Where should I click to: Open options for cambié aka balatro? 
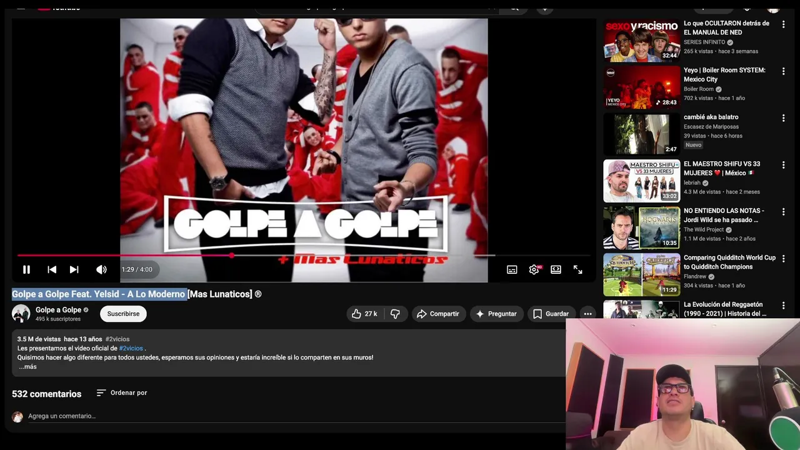[x=783, y=118]
